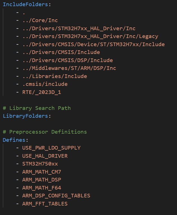Click the '# Library Search Path' comment
Image resolution: width=177 pixels, height=215 pixels.
pyautogui.click(x=36, y=108)
